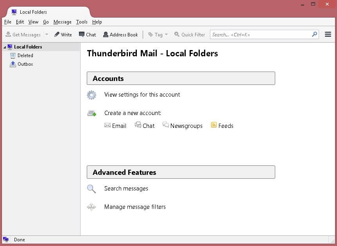Image resolution: width=337 pixels, height=246 pixels.
Task: Click the 'Done' status bar text
Action: pos(19,240)
